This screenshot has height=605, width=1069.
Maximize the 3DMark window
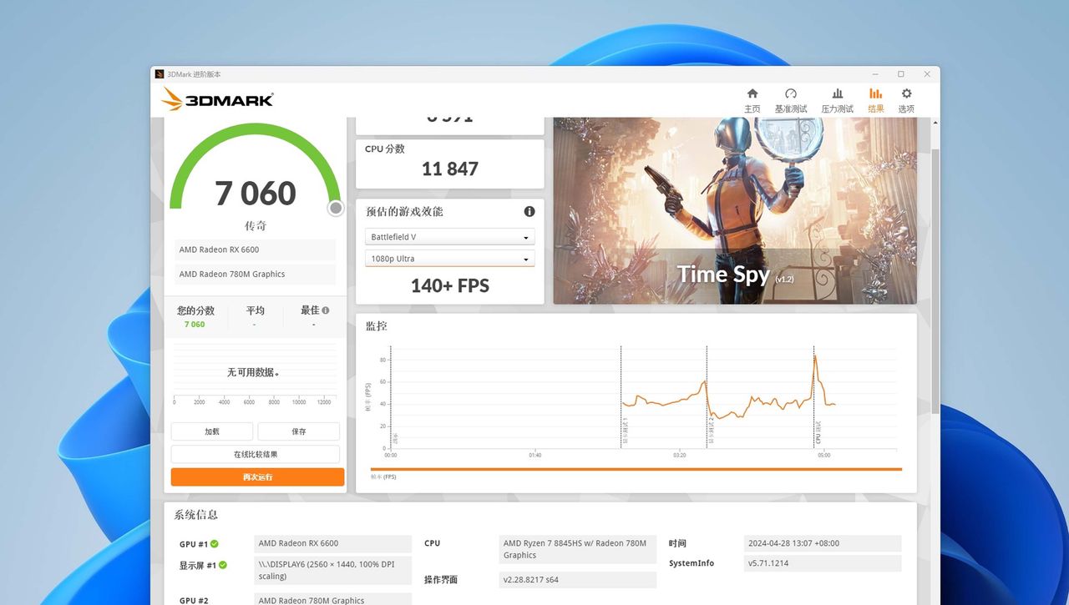tap(901, 74)
